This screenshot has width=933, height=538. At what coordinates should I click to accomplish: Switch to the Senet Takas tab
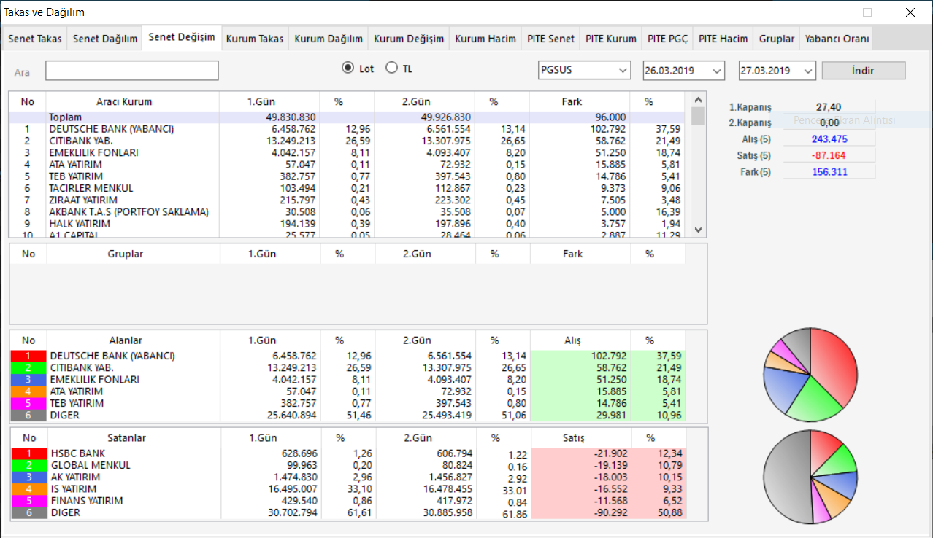[35, 39]
